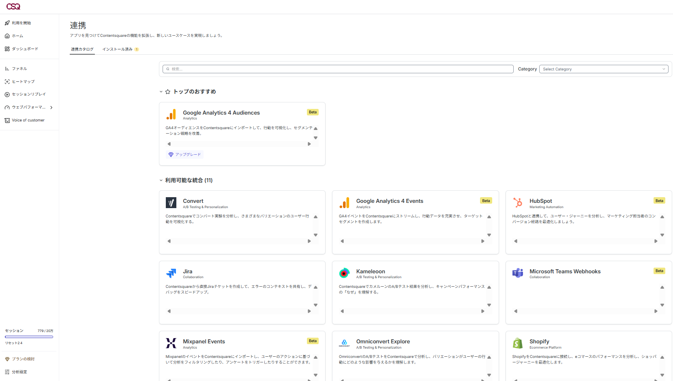Open 分析設定 in the sidebar
The image size is (673, 381).
pyautogui.click(x=16, y=372)
